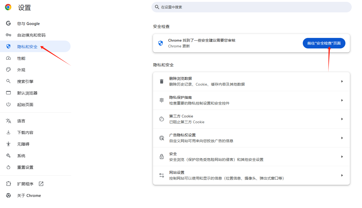Click the 已阻止第三方 Cookie status text
Viewport: 362px width, 208px height.
click(x=187, y=122)
